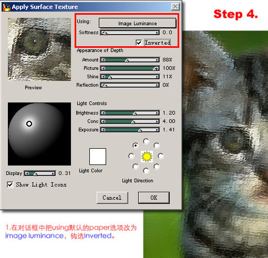Screen dimensions: 268x258
Task: Close the Apply Surface Texture dialog
Action: [176, 7]
